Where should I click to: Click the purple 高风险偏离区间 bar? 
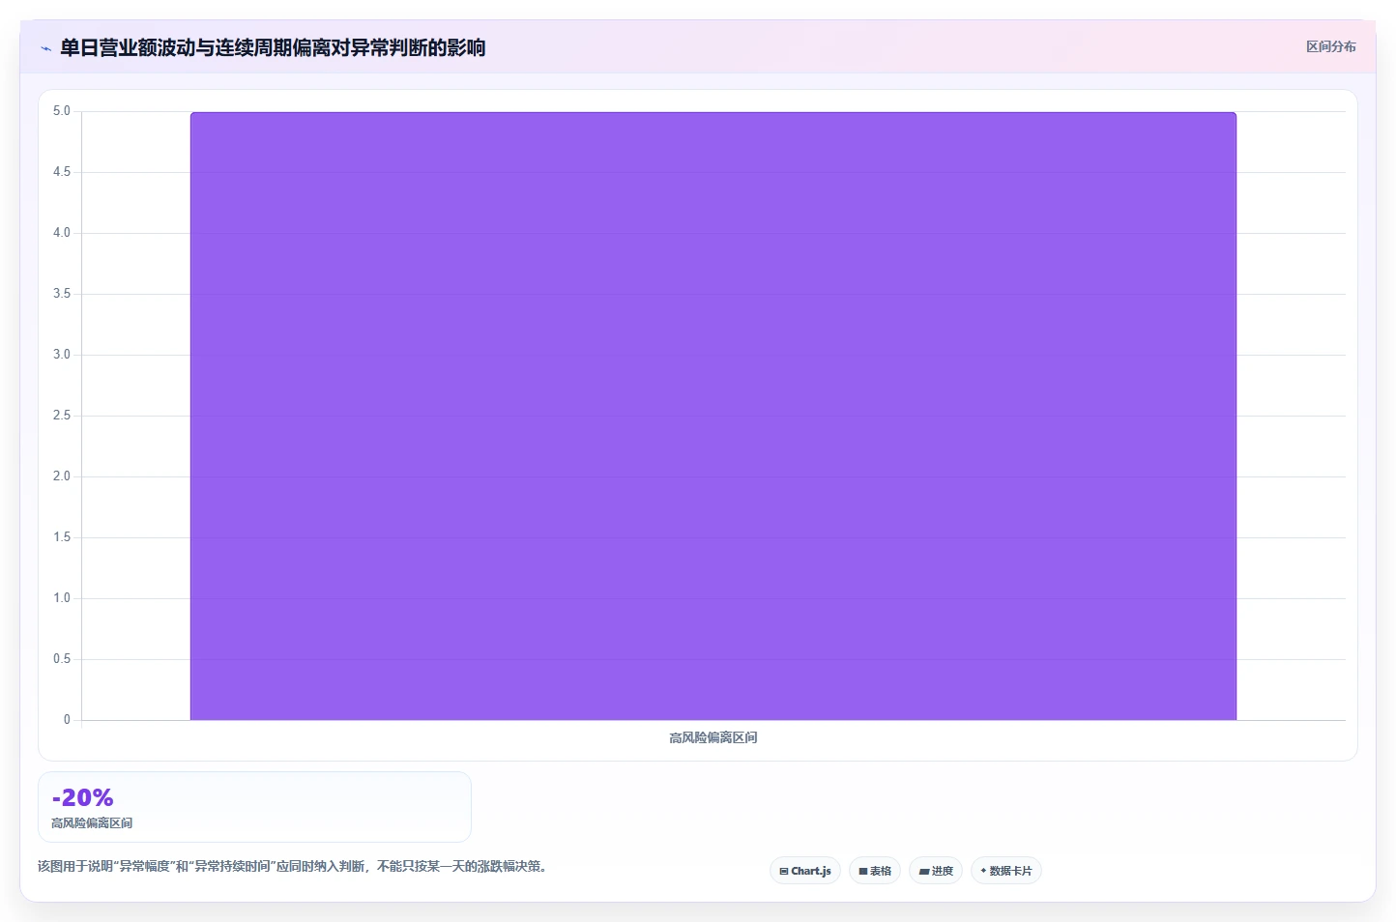click(713, 416)
